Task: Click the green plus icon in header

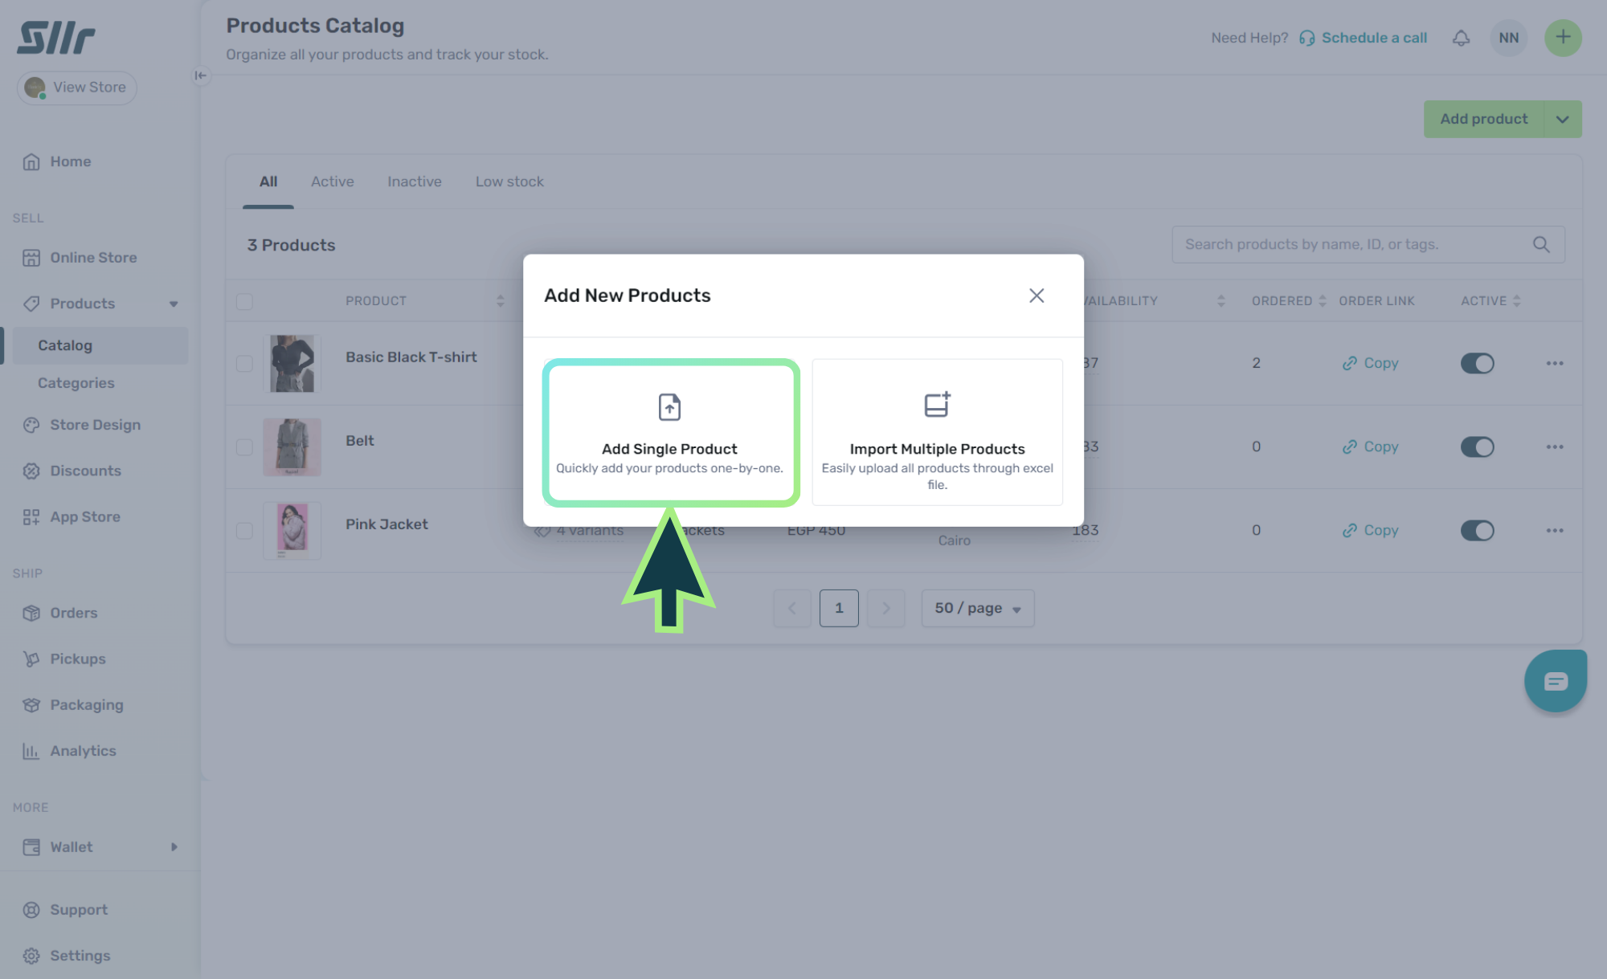Action: coord(1562,38)
